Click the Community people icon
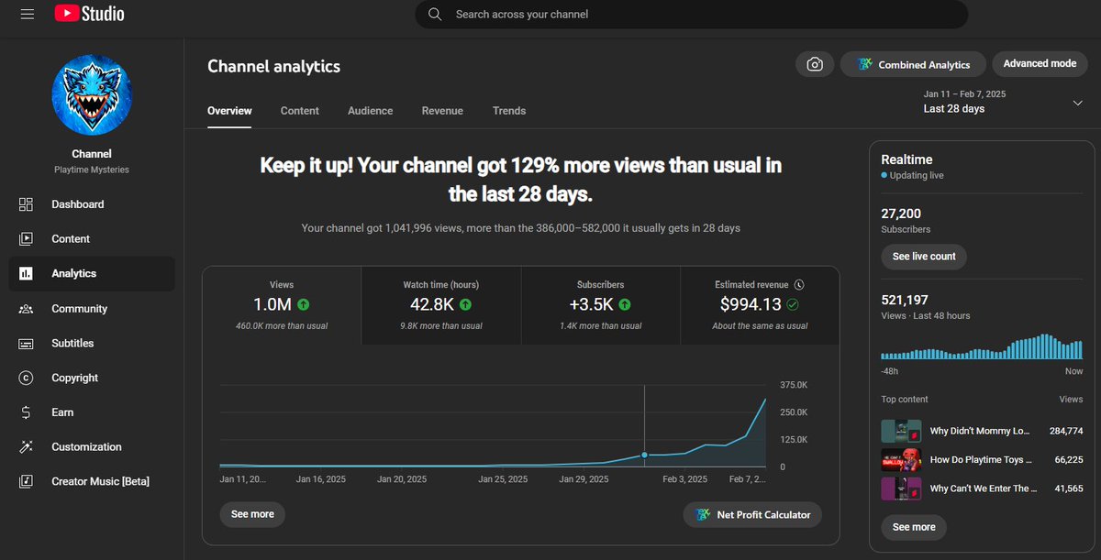This screenshot has height=560, width=1101. [x=26, y=309]
